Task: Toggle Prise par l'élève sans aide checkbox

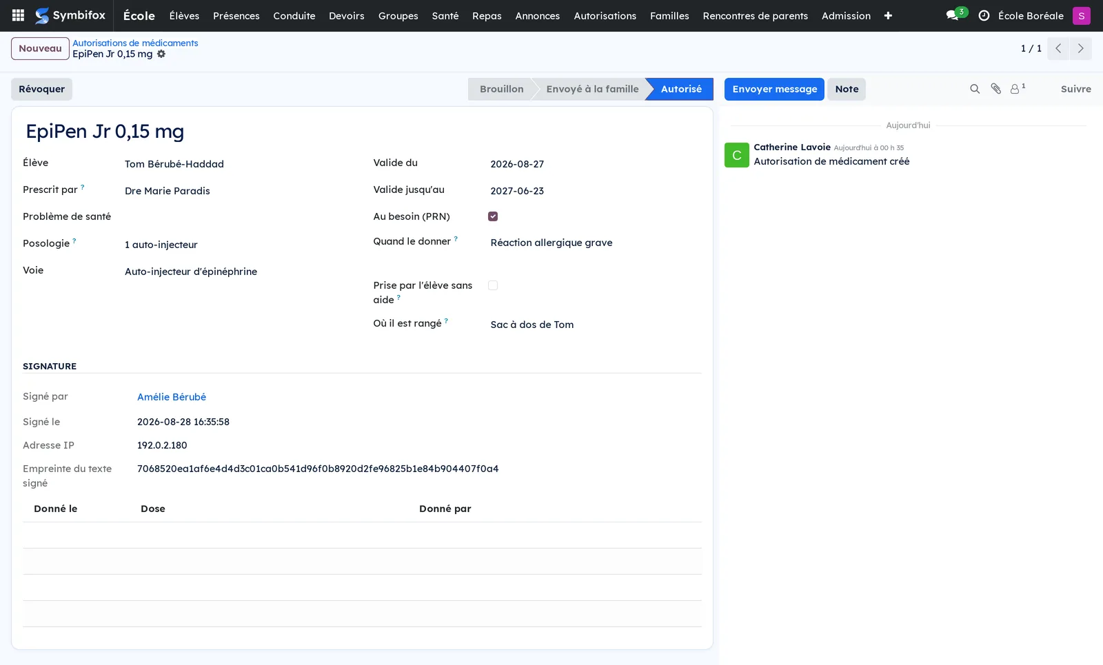Action: [x=493, y=285]
